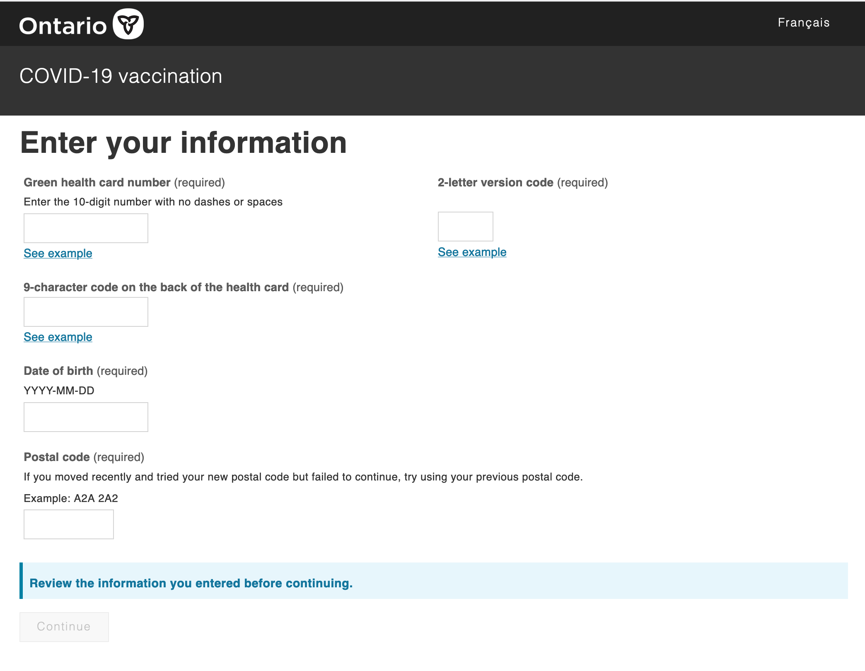Open See example under version code
865x671 pixels.
472,252
